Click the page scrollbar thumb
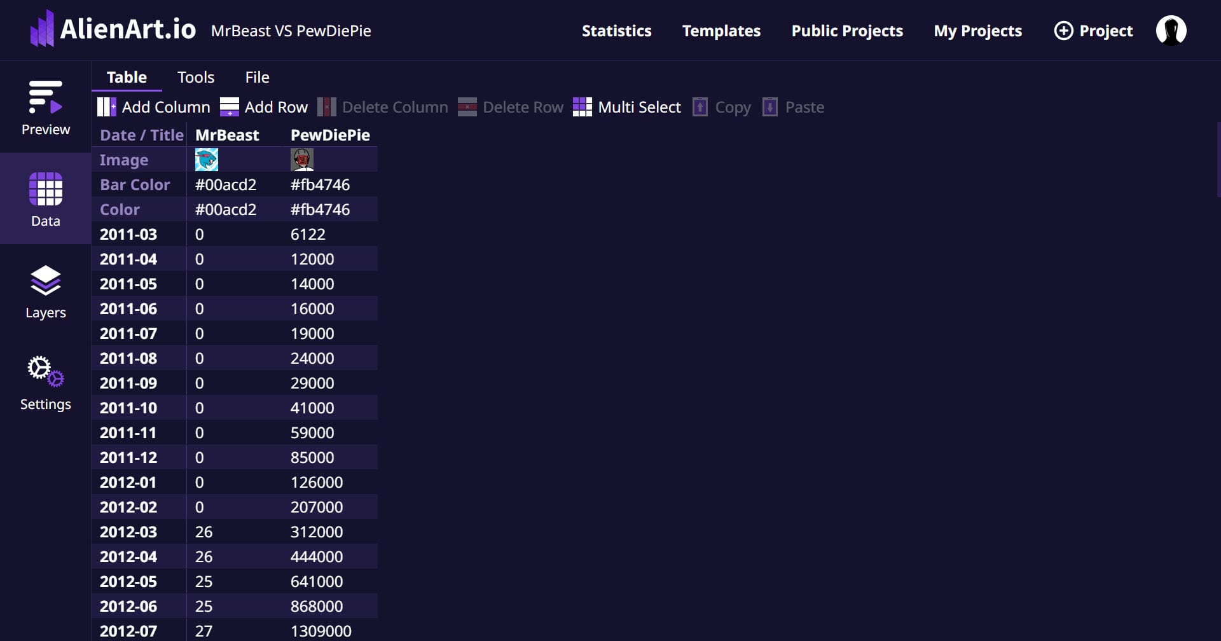 1218,160
